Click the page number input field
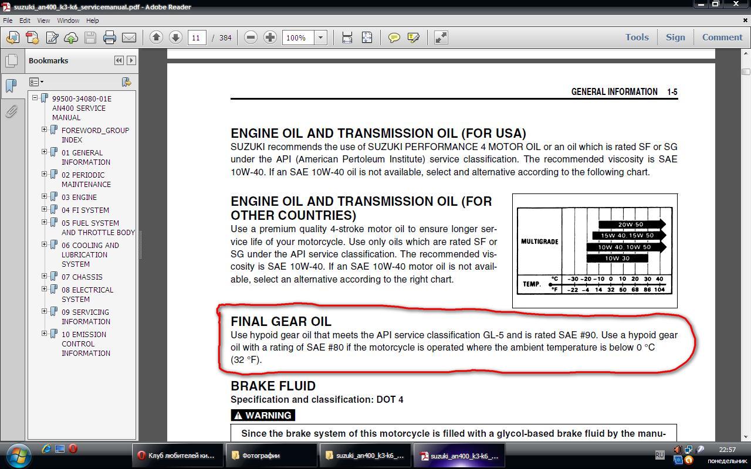The height and width of the screenshot is (469, 751). pos(197,38)
